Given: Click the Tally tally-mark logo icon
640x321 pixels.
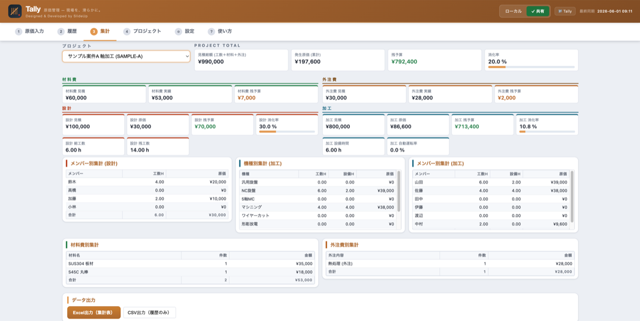Looking at the screenshot, I should (x=15, y=11).
